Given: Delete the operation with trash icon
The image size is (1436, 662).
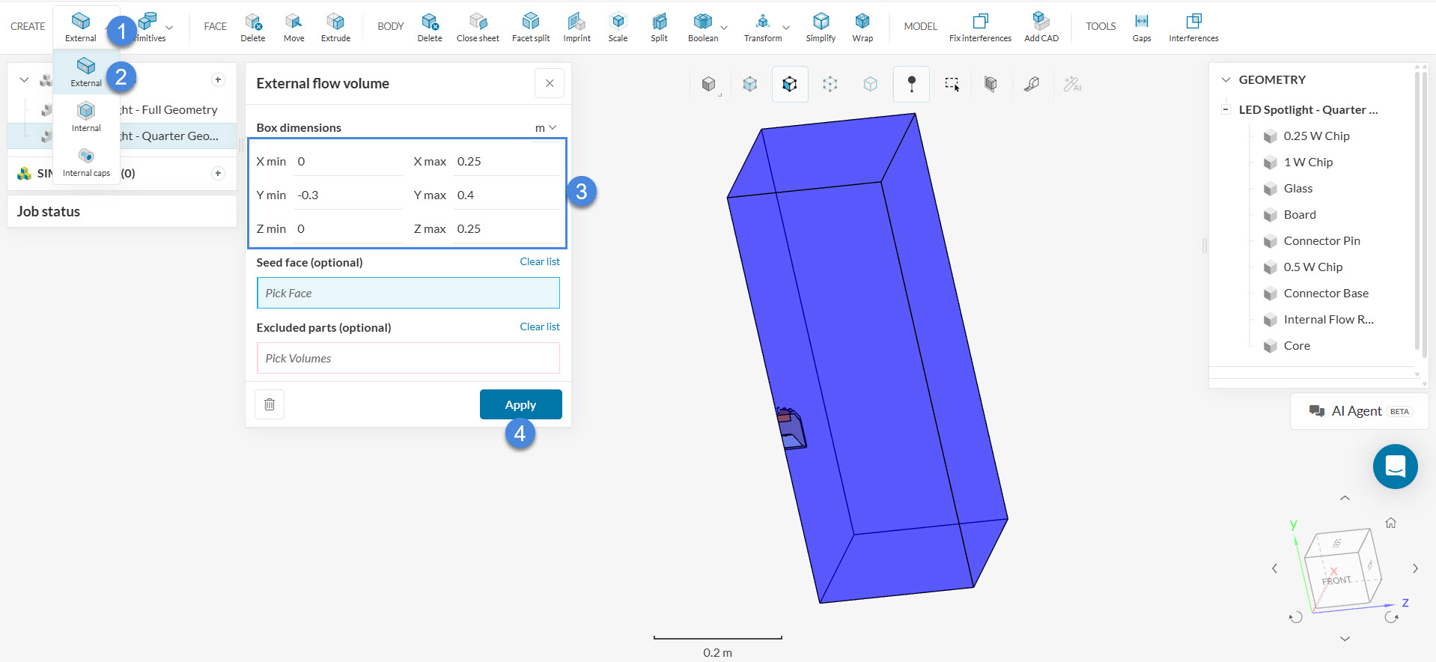Looking at the screenshot, I should click(270, 404).
